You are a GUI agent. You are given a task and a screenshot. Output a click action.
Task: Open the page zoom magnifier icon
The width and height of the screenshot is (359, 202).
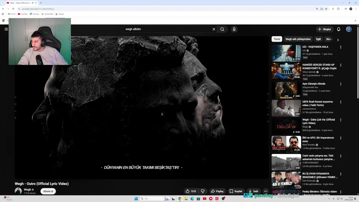(x=317, y=9)
